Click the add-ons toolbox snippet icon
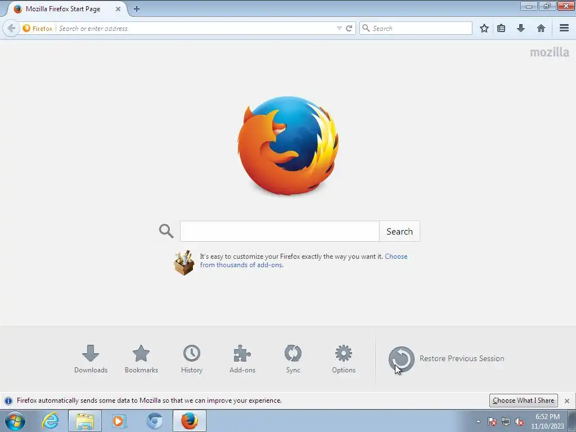This screenshot has height=432, width=576. [184, 263]
